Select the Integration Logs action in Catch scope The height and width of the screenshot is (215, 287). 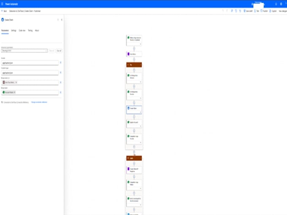(134, 185)
